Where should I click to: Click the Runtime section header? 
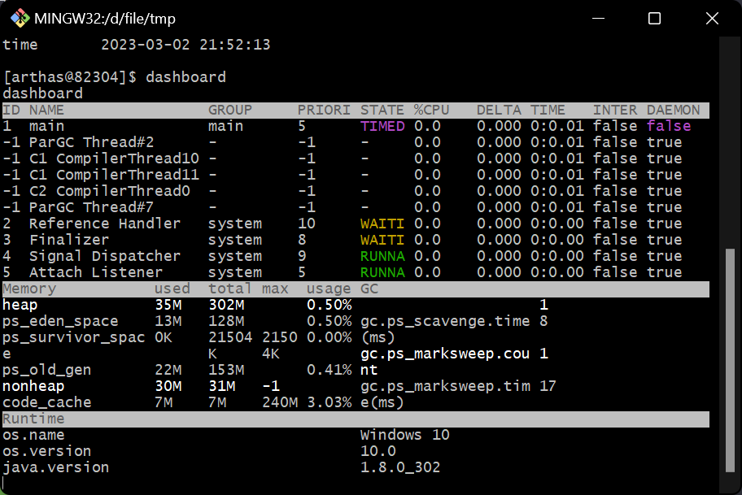click(33, 419)
